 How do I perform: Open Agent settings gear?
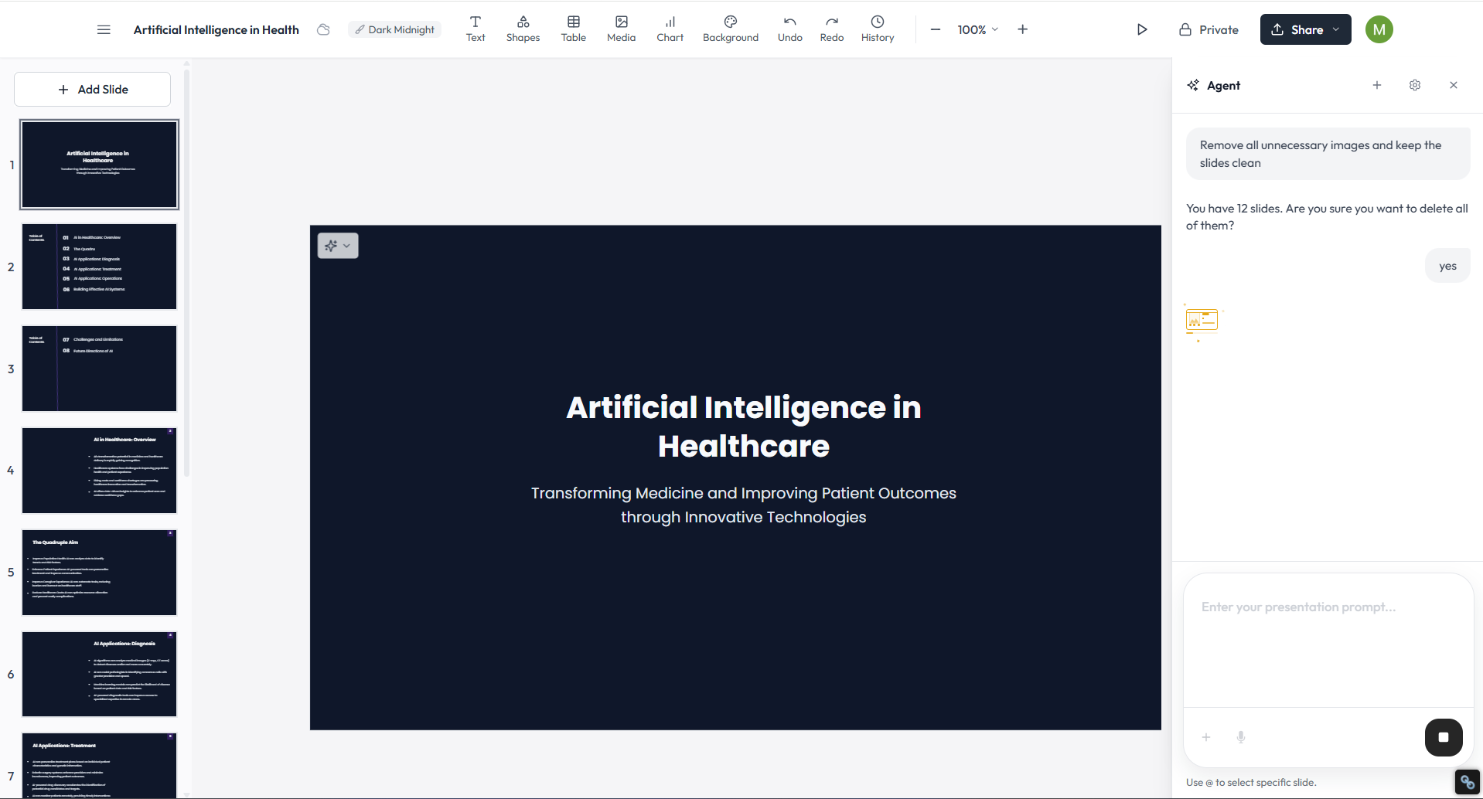tap(1414, 85)
